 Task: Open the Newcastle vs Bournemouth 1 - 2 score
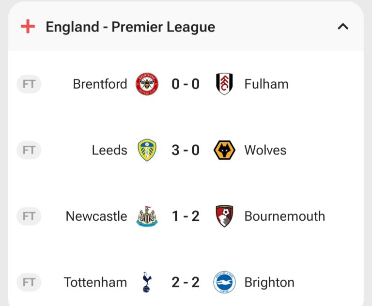(186, 216)
